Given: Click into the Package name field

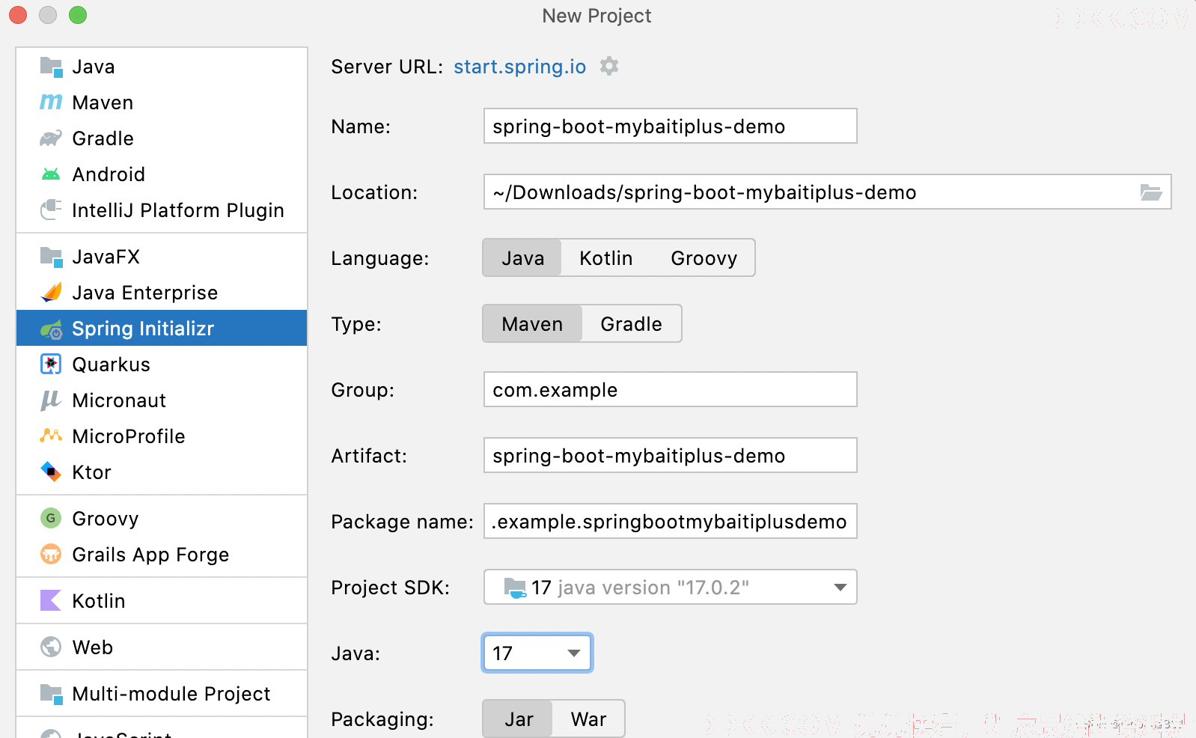Looking at the screenshot, I should click(x=670, y=522).
